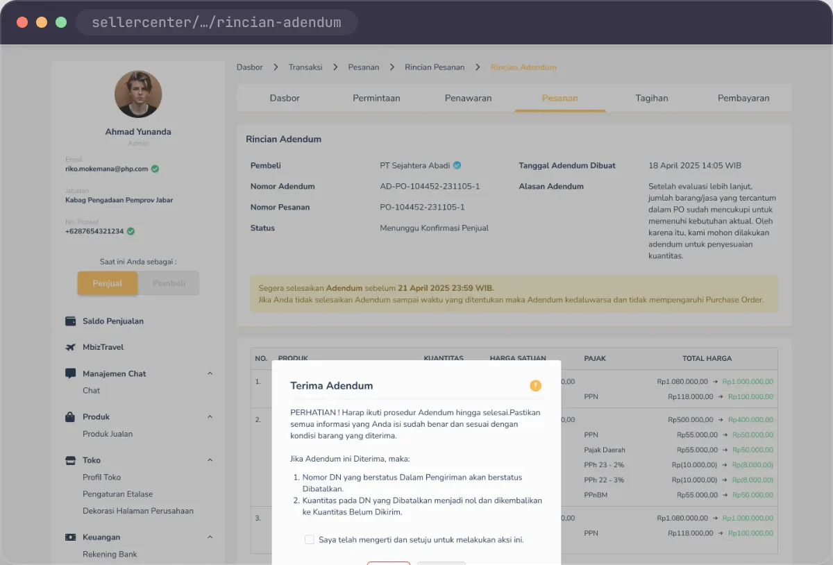Go to Transaksi in the breadcrumb
This screenshot has width=833, height=565.
pyautogui.click(x=305, y=67)
